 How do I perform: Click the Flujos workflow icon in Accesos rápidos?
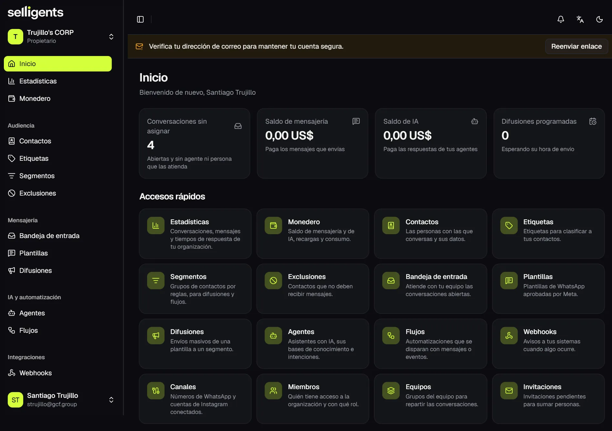391,336
